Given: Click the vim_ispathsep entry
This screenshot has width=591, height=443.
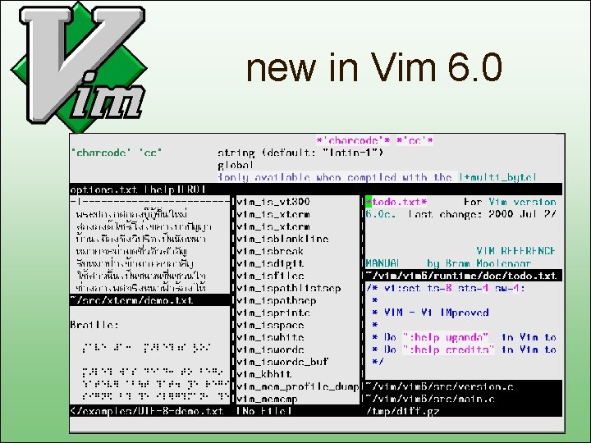Looking at the screenshot, I should [x=277, y=300].
